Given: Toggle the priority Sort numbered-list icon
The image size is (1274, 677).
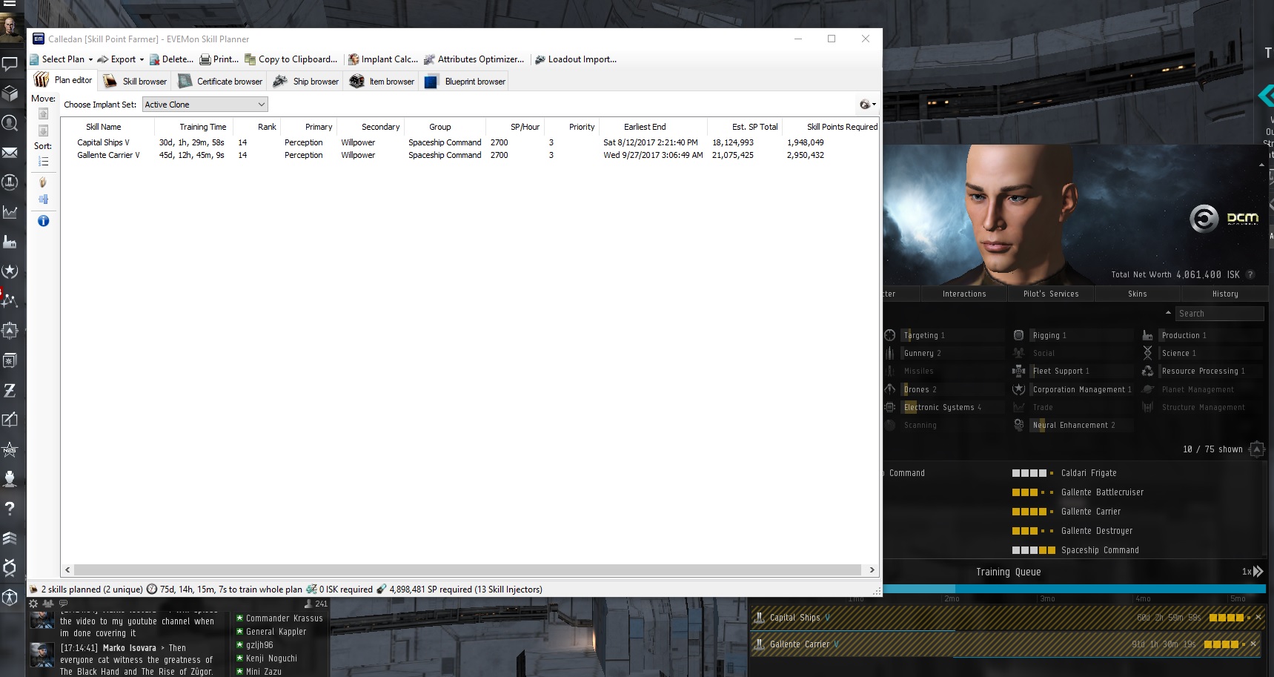Looking at the screenshot, I should [x=43, y=161].
